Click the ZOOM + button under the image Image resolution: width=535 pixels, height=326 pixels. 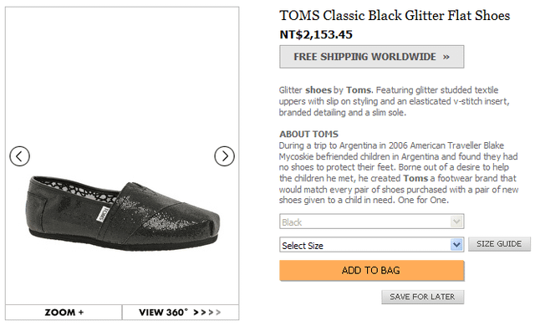tap(64, 313)
